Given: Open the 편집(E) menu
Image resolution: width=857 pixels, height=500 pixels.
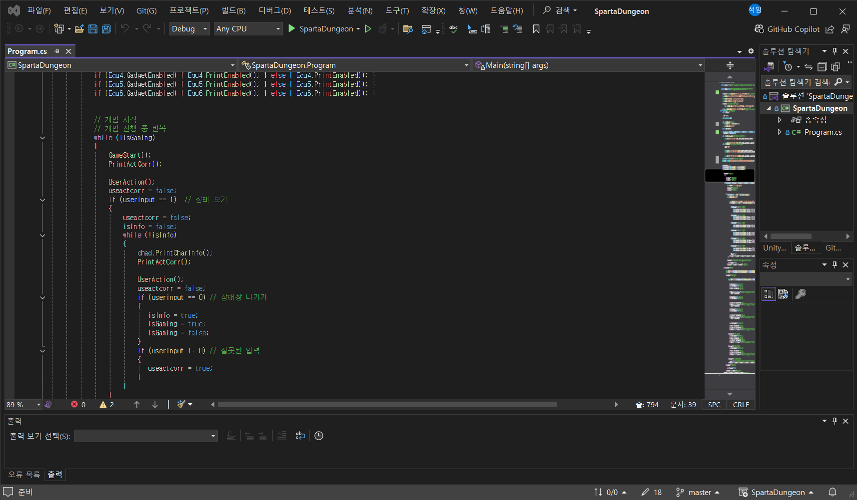Looking at the screenshot, I should (75, 10).
